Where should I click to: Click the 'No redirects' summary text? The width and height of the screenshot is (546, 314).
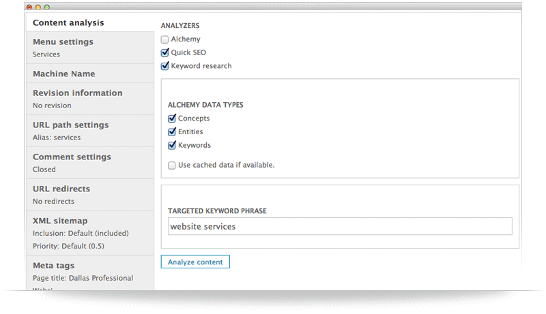(x=54, y=202)
